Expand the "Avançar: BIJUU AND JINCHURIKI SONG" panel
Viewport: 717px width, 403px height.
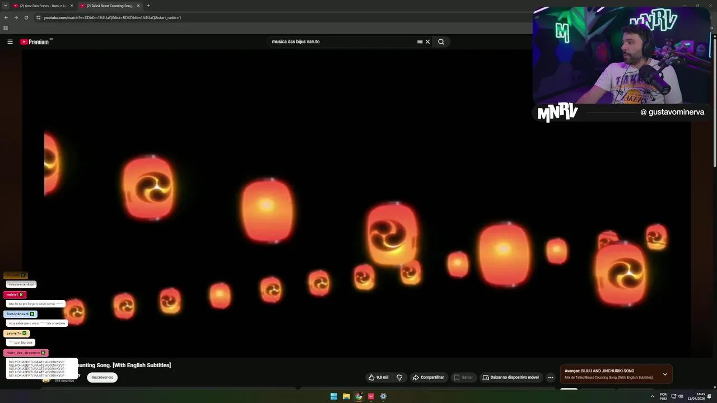[x=665, y=374]
